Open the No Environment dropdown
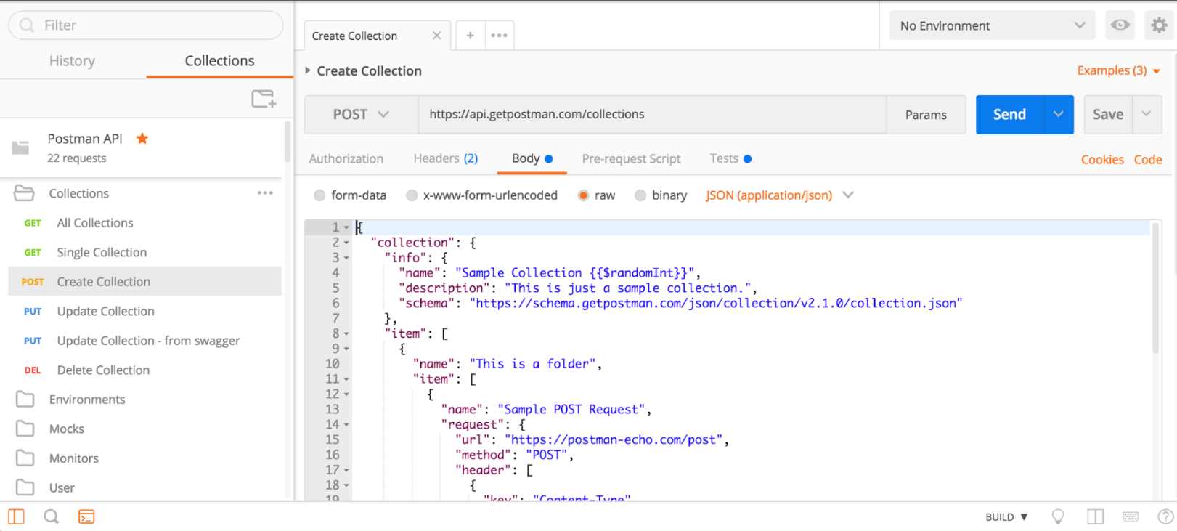 pos(993,25)
